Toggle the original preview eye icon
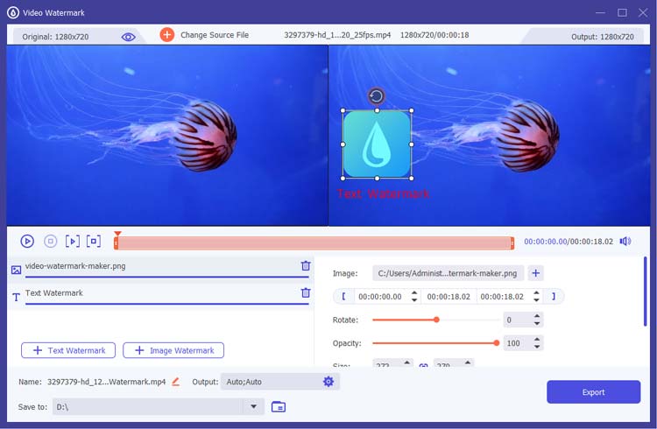 coord(128,37)
